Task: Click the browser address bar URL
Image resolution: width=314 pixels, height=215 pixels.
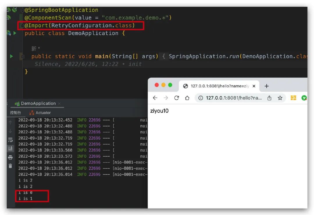Action: pyautogui.click(x=234, y=98)
